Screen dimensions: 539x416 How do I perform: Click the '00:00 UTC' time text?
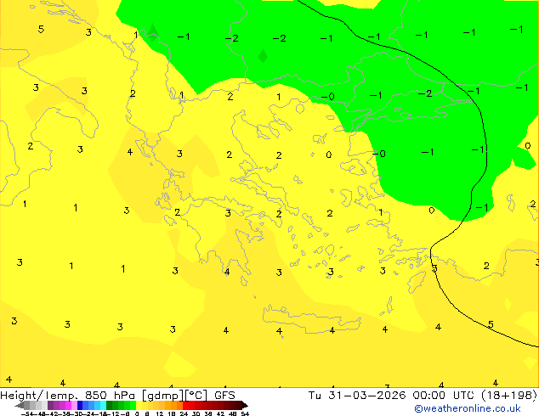click(x=445, y=396)
